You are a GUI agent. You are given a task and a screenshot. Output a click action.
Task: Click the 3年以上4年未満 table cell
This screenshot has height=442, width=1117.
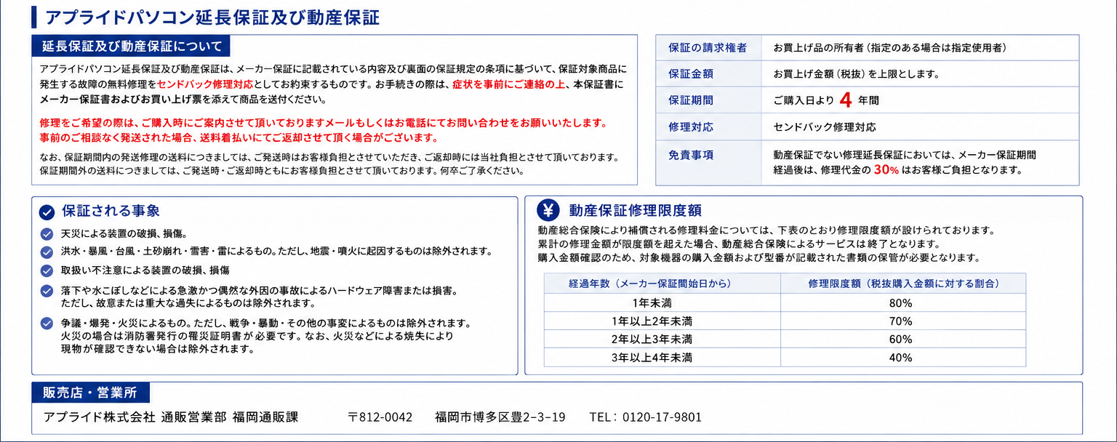click(x=662, y=358)
